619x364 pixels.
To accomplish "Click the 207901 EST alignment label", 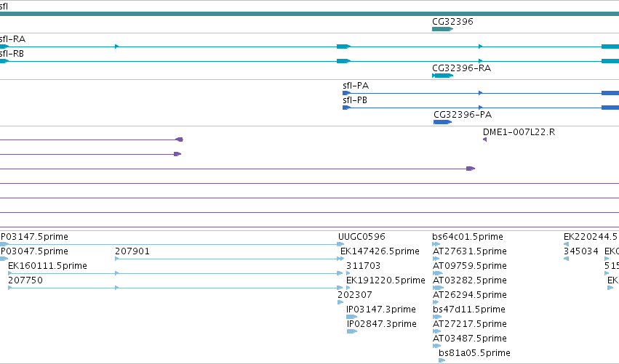I will (132, 251).
